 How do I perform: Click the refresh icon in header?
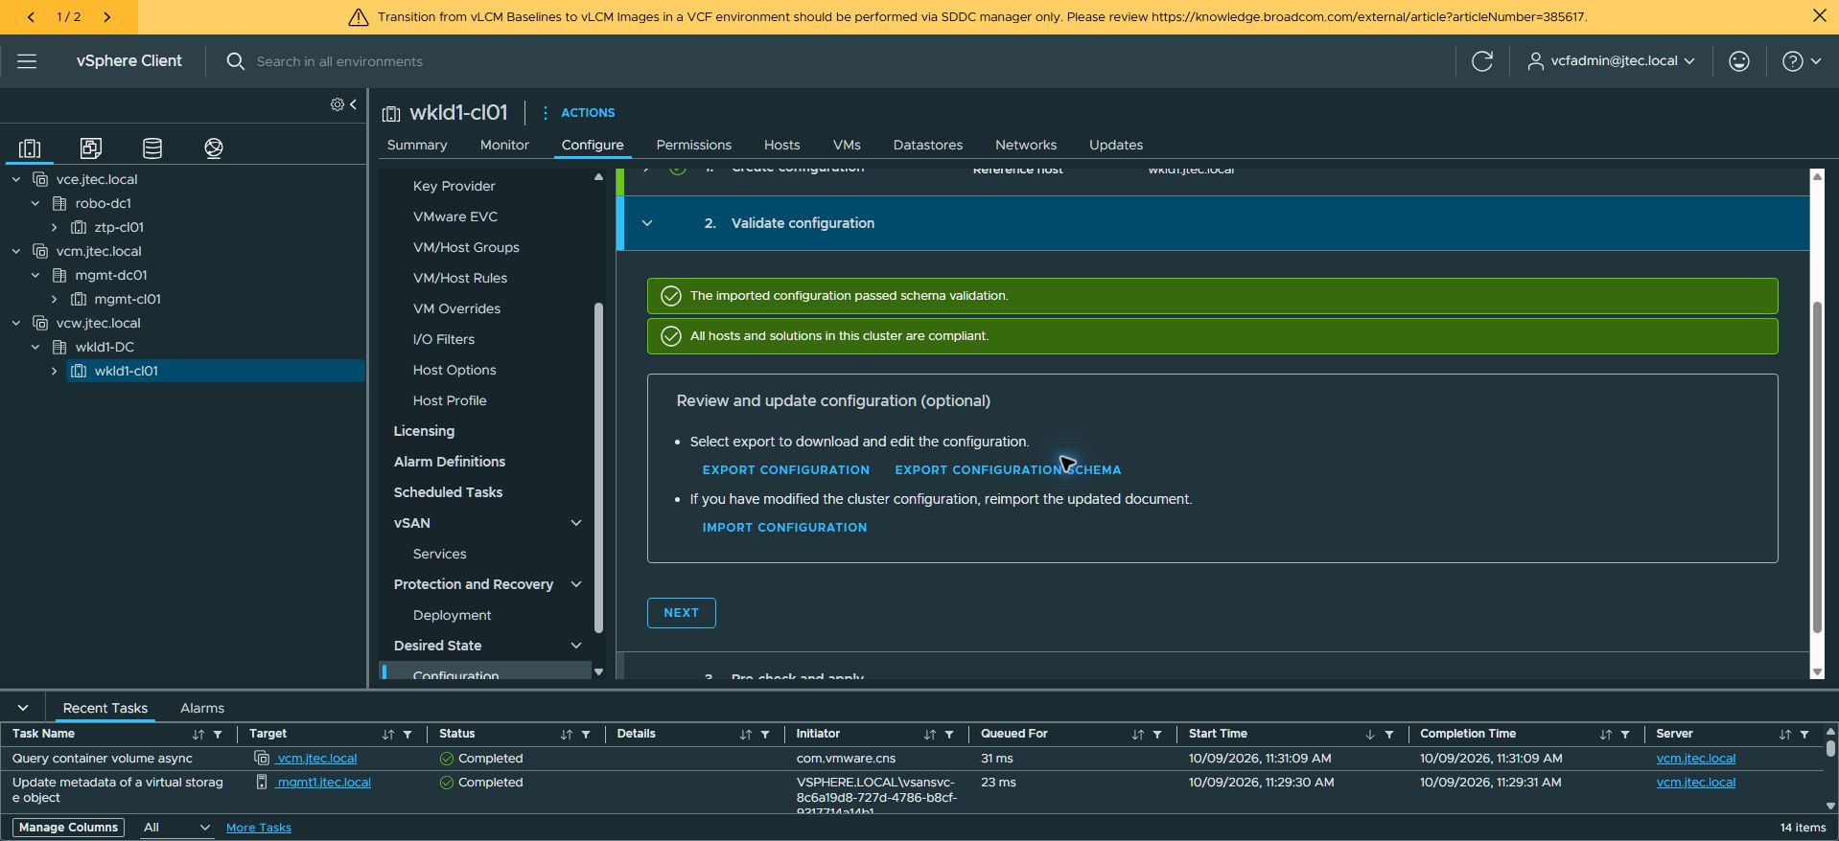coord(1482,61)
